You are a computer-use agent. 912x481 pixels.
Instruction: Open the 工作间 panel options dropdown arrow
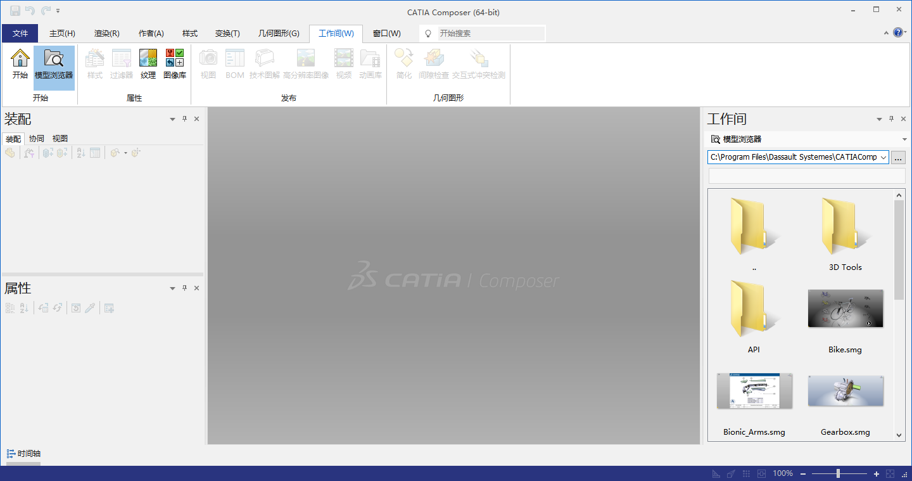(x=879, y=119)
